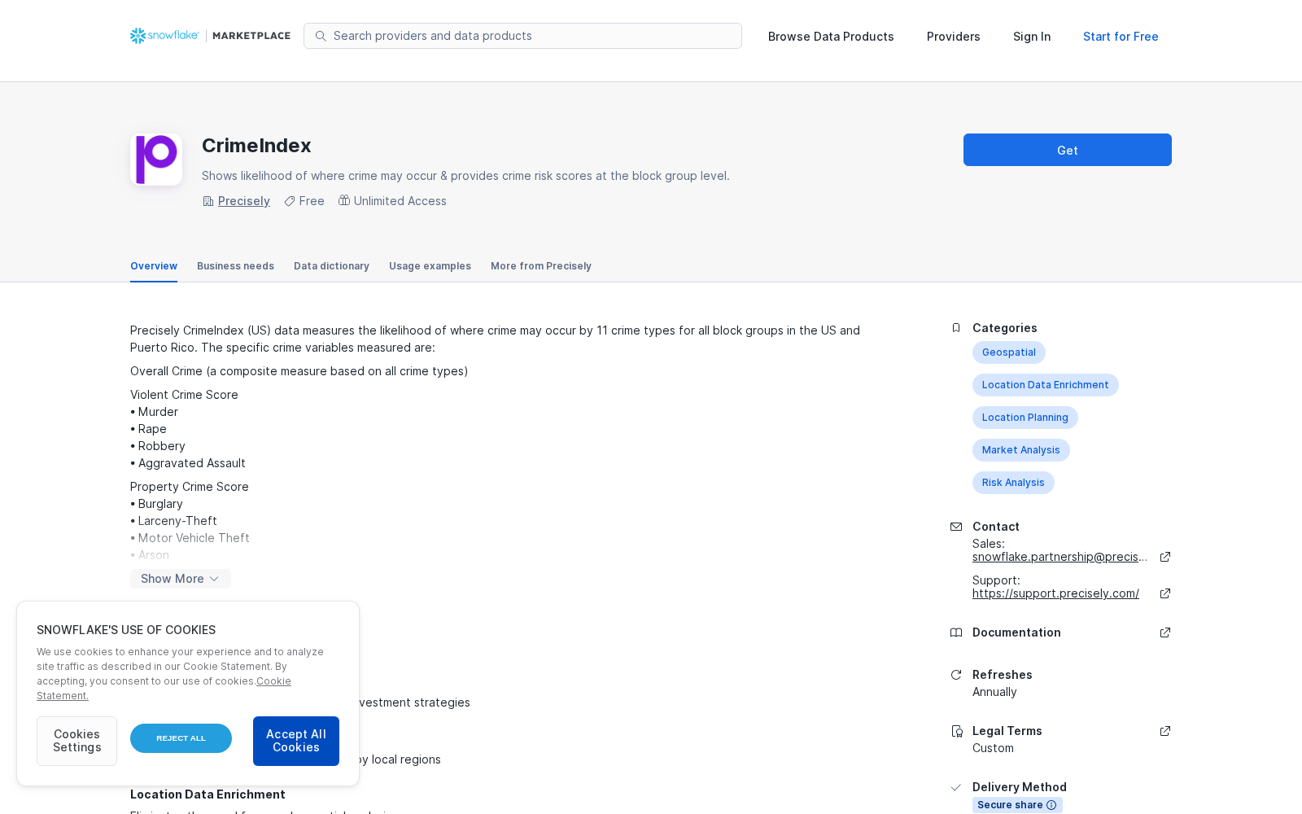Expand description with Show More

[181, 579]
